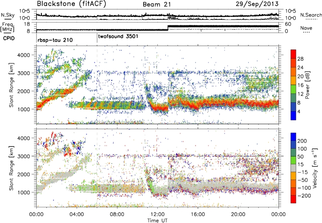Click the date '29/Sep/2013'
Viewport: 322px width, 223px height.
click(257, 4)
